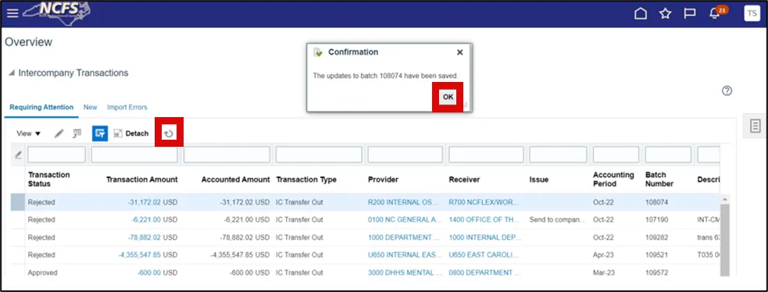Collapse the Intercompany Transactions section
Viewport: 768px width, 292px height.
tap(11, 73)
